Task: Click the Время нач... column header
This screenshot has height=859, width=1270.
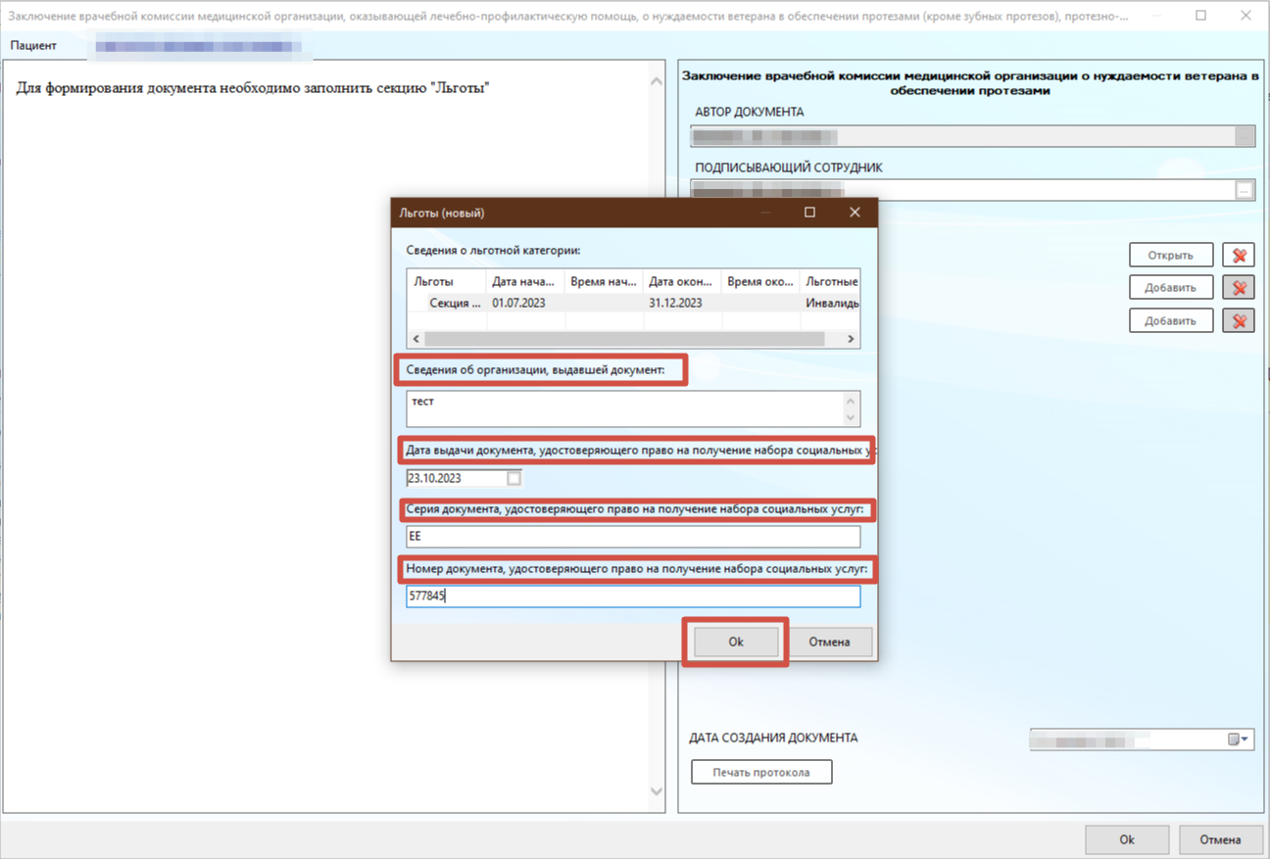Action: (x=604, y=281)
